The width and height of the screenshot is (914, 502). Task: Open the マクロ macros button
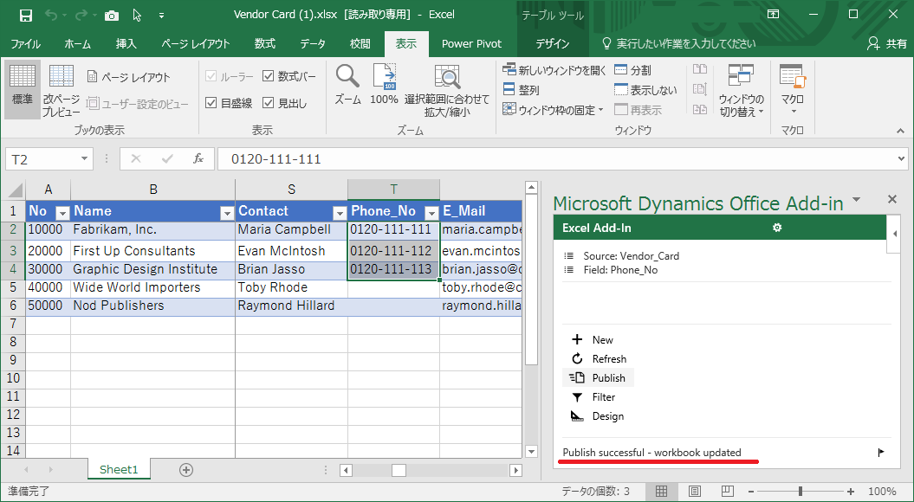[x=793, y=90]
